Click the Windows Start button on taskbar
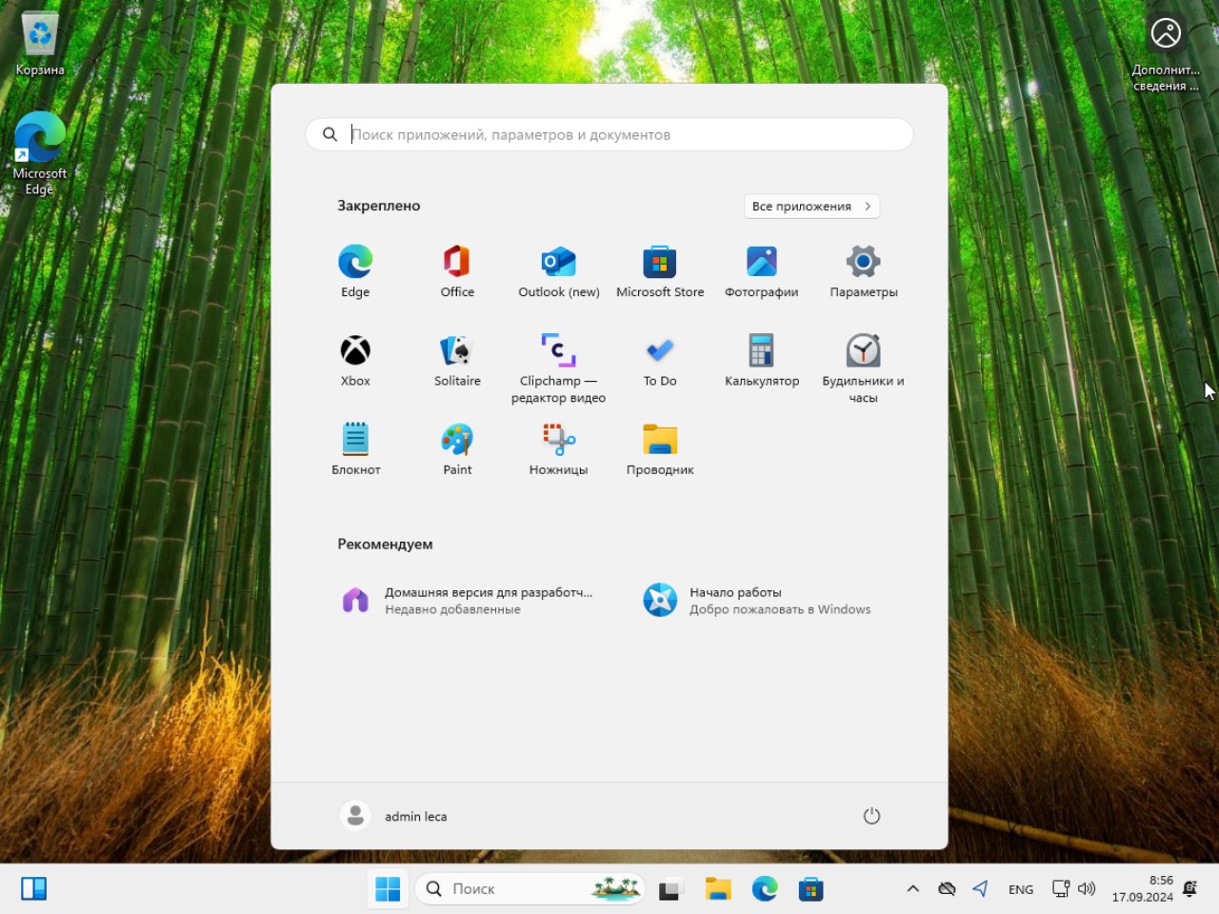 click(389, 889)
